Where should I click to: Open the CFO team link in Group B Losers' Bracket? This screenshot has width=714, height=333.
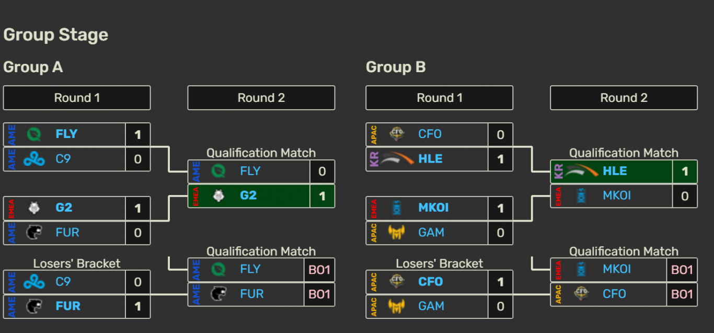(x=430, y=282)
